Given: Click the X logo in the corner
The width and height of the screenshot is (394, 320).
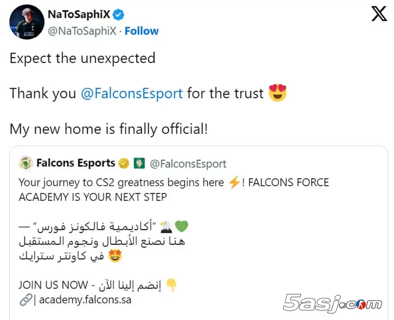Looking at the screenshot, I should click(x=379, y=14).
